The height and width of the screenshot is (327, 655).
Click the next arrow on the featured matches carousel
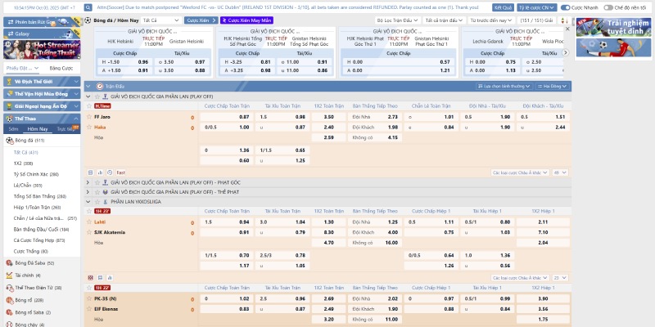pos(564,52)
